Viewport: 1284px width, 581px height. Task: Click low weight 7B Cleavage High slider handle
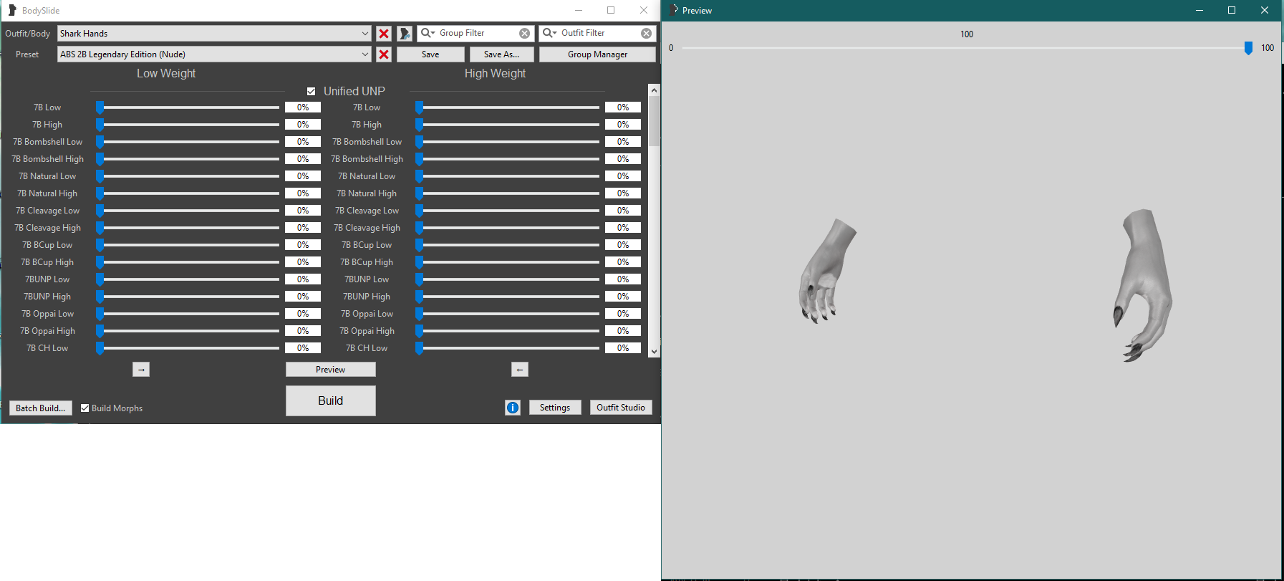100,228
